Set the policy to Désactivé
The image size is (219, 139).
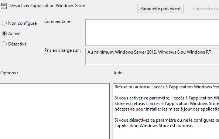tap(4, 44)
